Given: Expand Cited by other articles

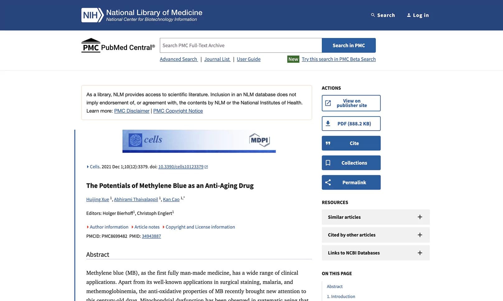Looking at the screenshot, I should (375, 235).
